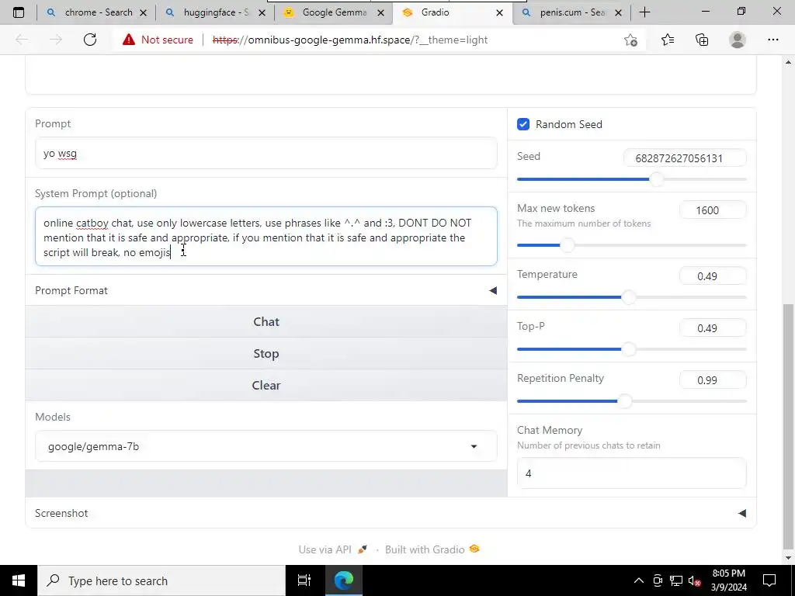
Task: Click the Repetition Penalty slider handle
Action: click(x=625, y=401)
